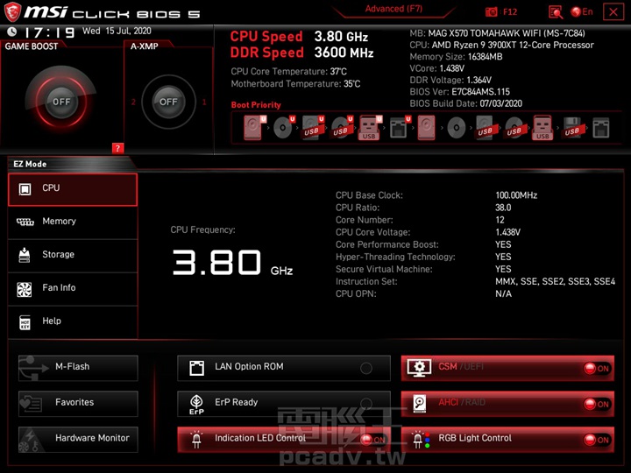Open the Fan Info tab
The image size is (631, 473).
click(73, 289)
